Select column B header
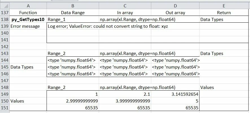 73,6
